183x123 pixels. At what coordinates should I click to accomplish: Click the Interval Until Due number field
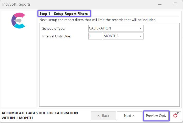(x=95, y=36)
